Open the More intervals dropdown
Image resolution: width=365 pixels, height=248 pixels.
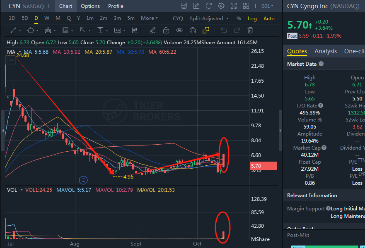(149, 18)
